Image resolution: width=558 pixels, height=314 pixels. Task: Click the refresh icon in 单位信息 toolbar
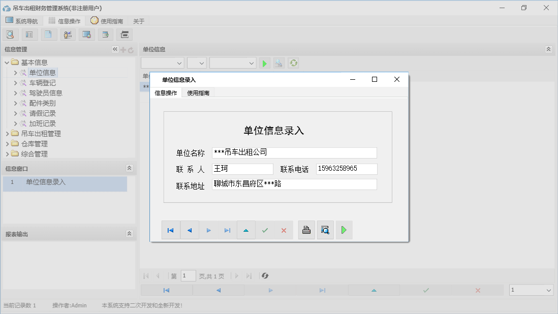[x=293, y=62]
